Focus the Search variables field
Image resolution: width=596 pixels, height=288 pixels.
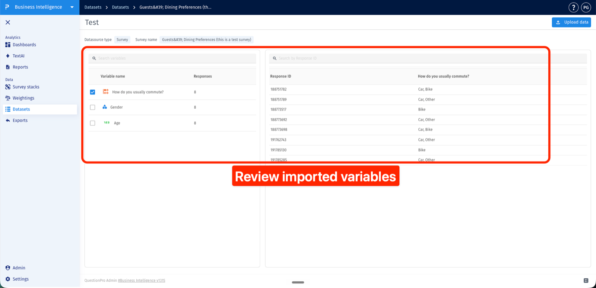(x=172, y=58)
